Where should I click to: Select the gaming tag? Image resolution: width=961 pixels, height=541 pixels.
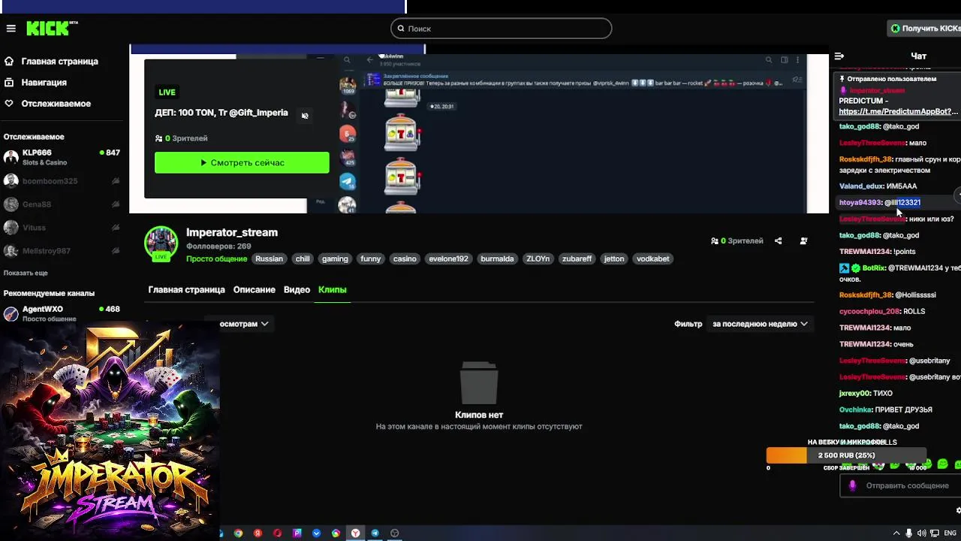click(335, 258)
